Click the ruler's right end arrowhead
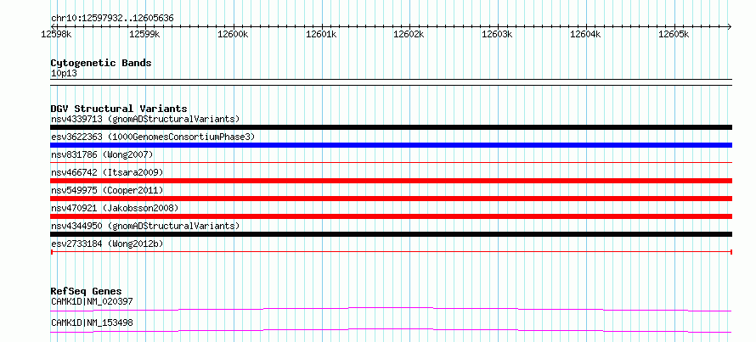Viewport: 756px width, 342px height. tap(730, 26)
